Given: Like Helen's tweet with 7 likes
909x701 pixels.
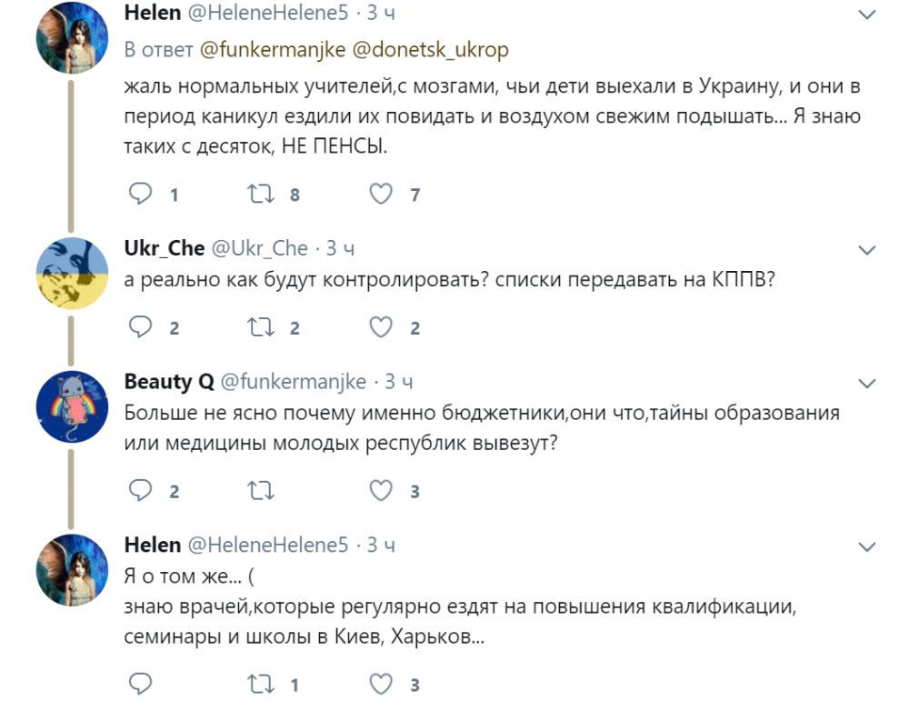Looking at the screenshot, I should pos(381,194).
